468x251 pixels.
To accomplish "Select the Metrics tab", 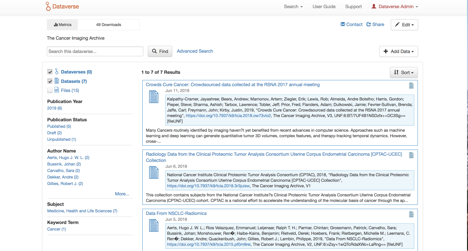I will [x=63, y=25].
